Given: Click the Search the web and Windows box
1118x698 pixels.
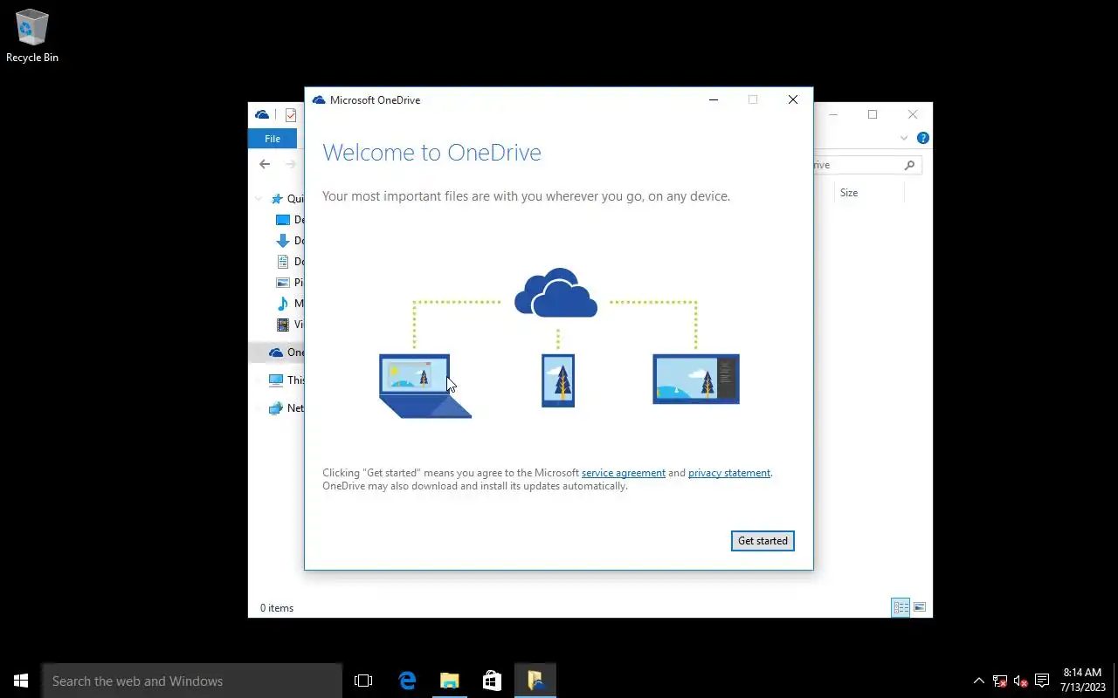Looking at the screenshot, I should tap(192, 681).
